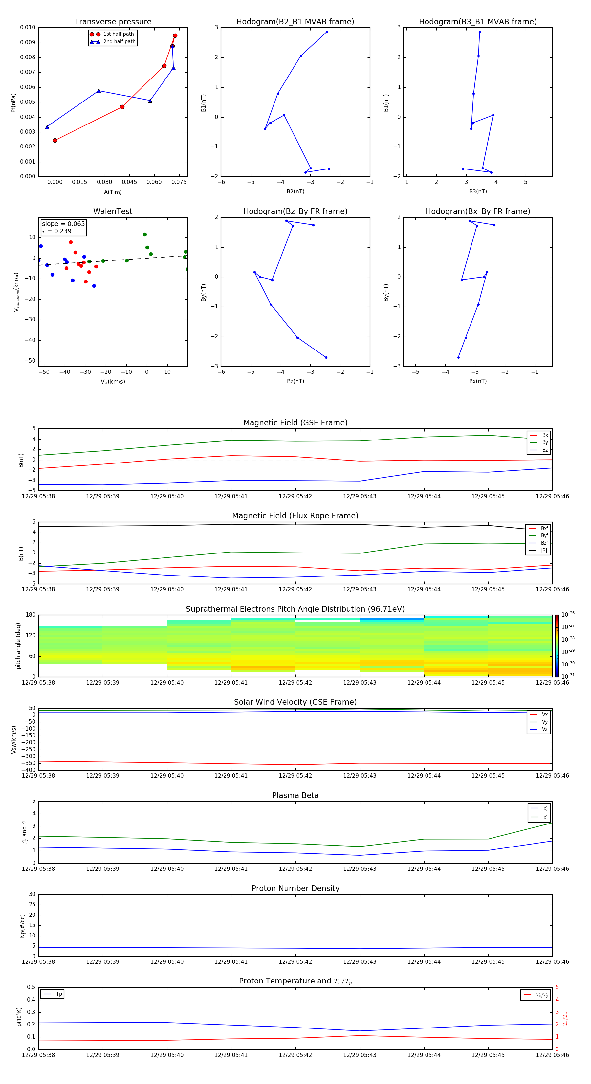The height and width of the screenshot is (1084, 591).
Task: Click the "|B|" legend entry in Flux Rope Frame
Action: click(x=538, y=551)
